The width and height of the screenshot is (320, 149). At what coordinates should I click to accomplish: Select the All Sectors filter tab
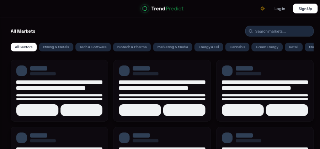tap(23, 47)
